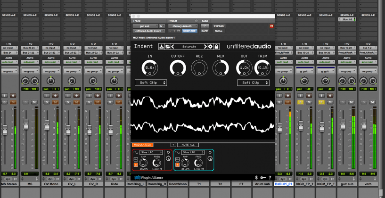Open the preset folder icon in Indent

(x=167, y=47)
